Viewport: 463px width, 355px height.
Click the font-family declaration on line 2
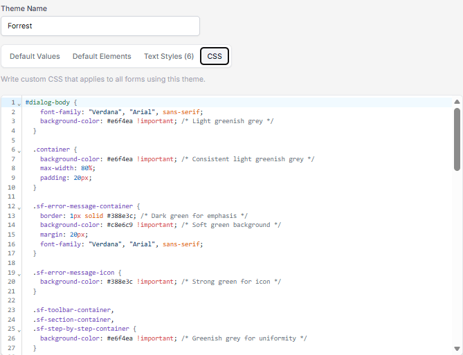coord(121,112)
